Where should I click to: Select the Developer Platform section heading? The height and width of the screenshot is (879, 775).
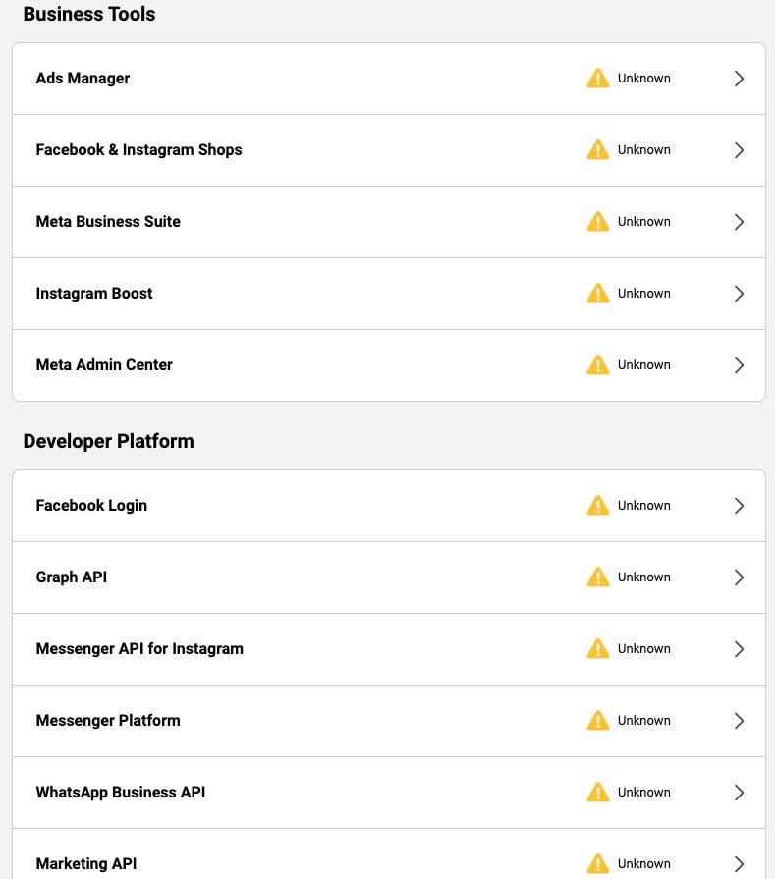[x=108, y=441]
